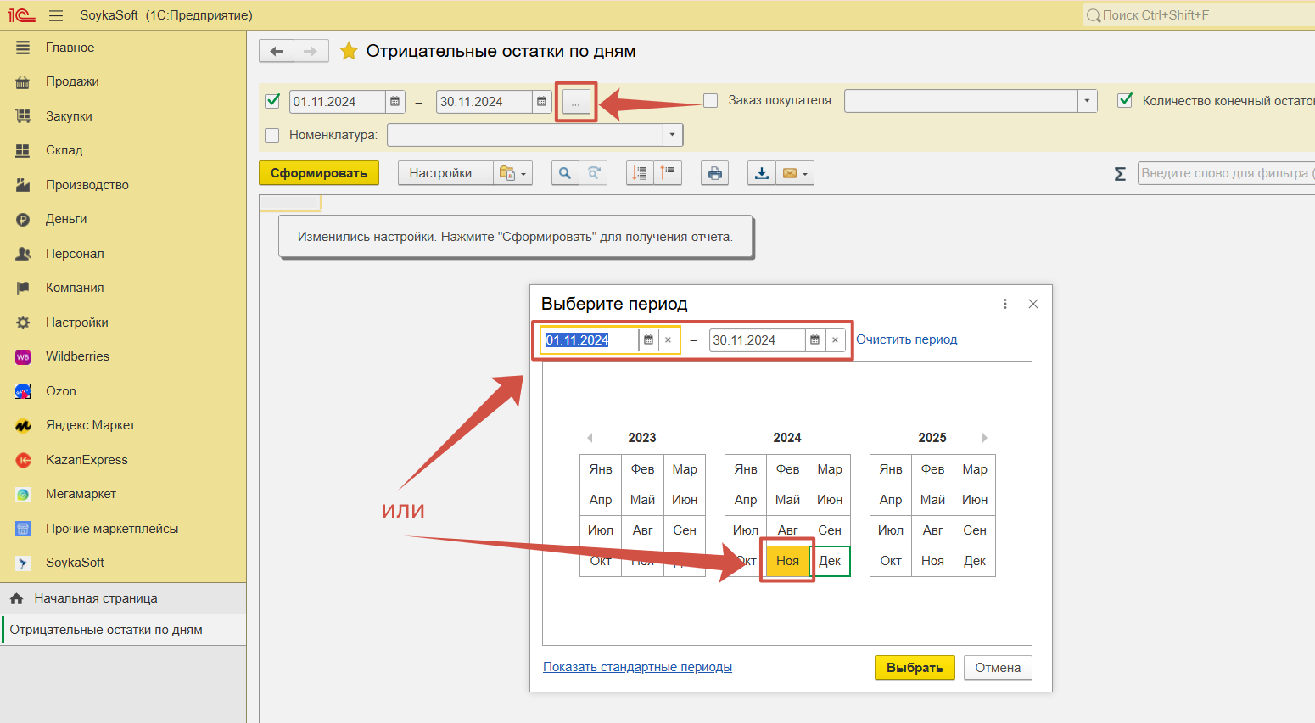Click the print report icon
This screenshot has width=1315, height=723.
click(x=715, y=173)
